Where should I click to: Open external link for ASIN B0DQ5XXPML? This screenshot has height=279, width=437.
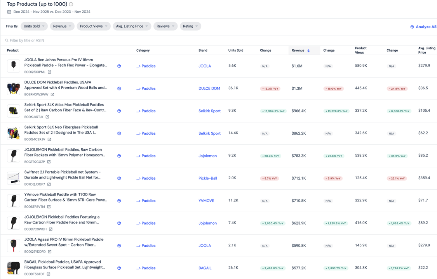coord(49,72)
